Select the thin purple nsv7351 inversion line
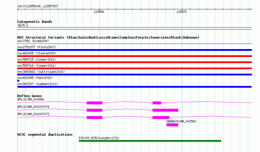260x152 pixels. (x=134, y=44)
